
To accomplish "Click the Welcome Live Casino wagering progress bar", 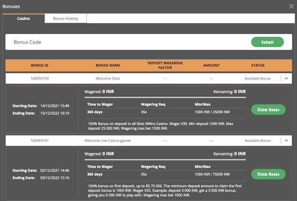I will tap(165, 159).
